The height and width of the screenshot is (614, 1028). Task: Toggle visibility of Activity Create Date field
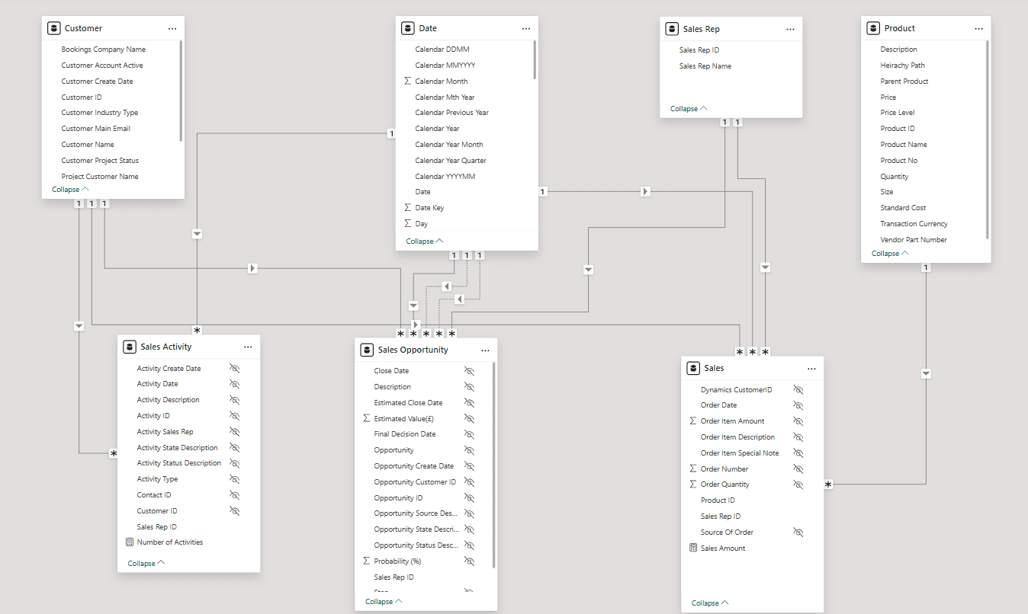[x=235, y=368]
